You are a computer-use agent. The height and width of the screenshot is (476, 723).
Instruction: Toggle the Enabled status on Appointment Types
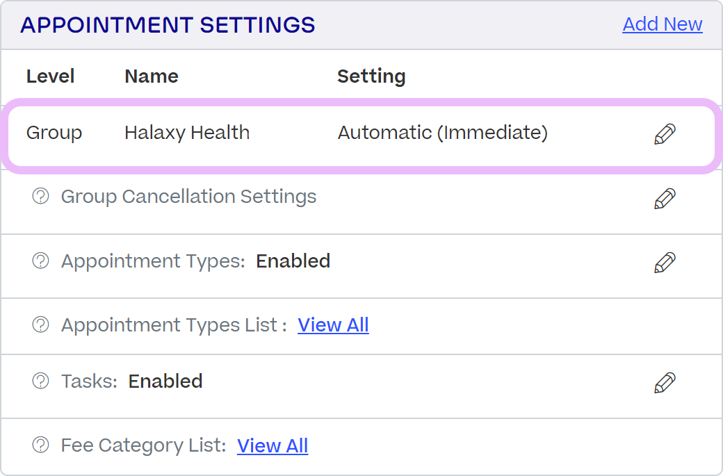293,261
